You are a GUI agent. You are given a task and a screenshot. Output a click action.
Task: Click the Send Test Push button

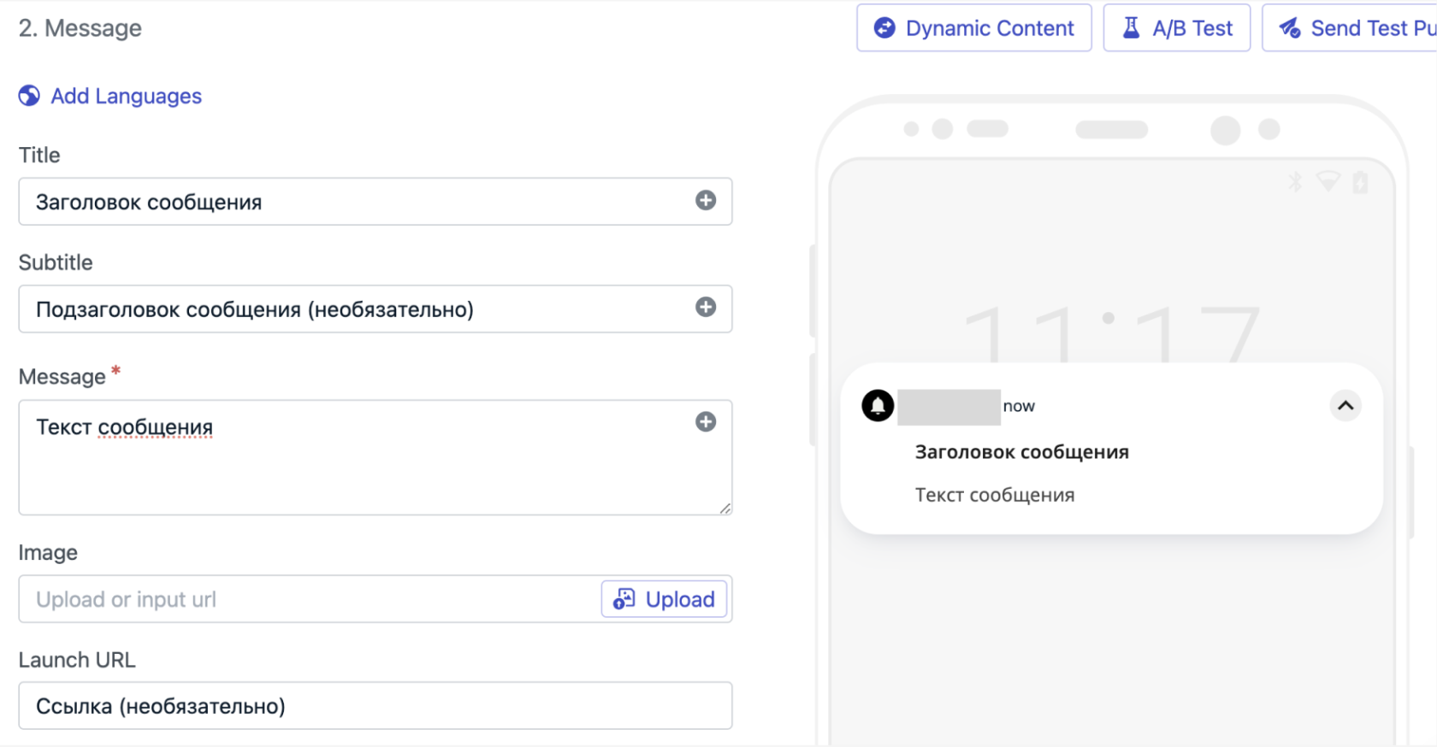1350,28
